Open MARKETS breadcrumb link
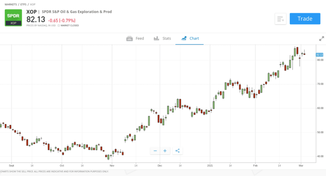326x176 pixels. [11, 4]
